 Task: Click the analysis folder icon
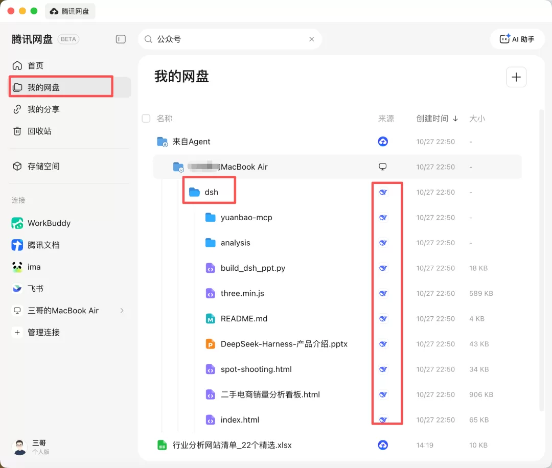pyautogui.click(x=210, y=243)
